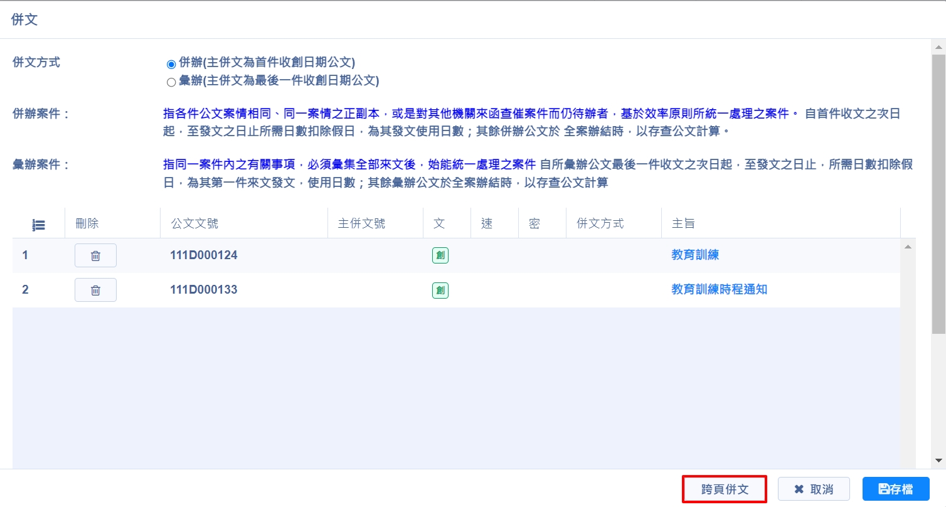Click the 主併文號 column header
Viewport: 946px width, 507px height.
point(361,224)
